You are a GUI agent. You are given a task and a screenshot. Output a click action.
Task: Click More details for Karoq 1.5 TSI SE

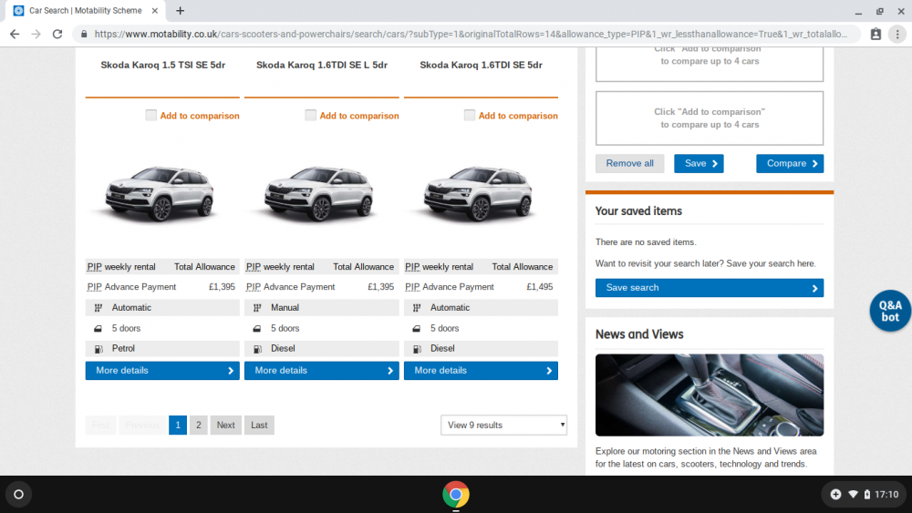coord(162,371)
